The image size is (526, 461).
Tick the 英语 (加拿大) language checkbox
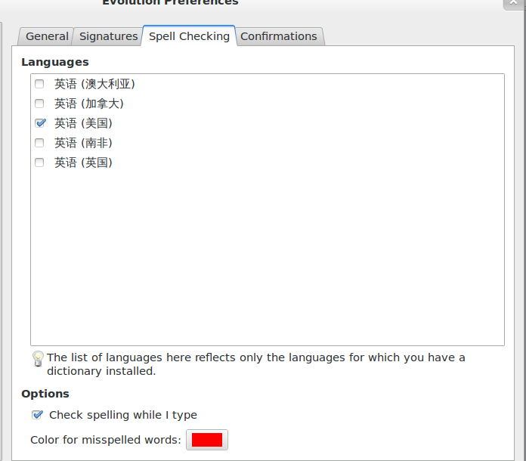39,104
